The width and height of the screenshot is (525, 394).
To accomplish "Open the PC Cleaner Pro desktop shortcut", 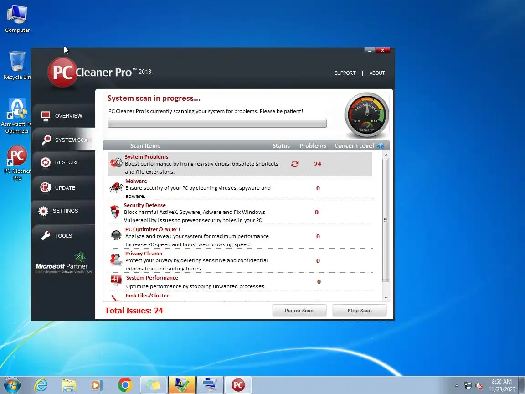I will tap(17, 163).
